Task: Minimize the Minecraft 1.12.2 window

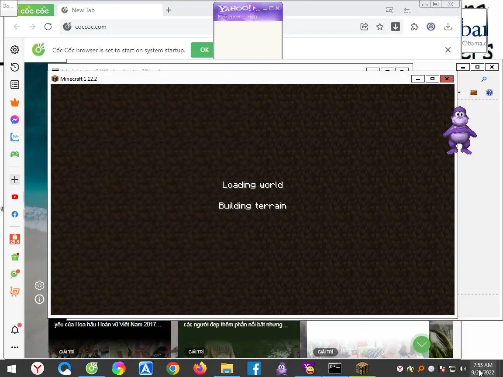Action: [418, 79]
